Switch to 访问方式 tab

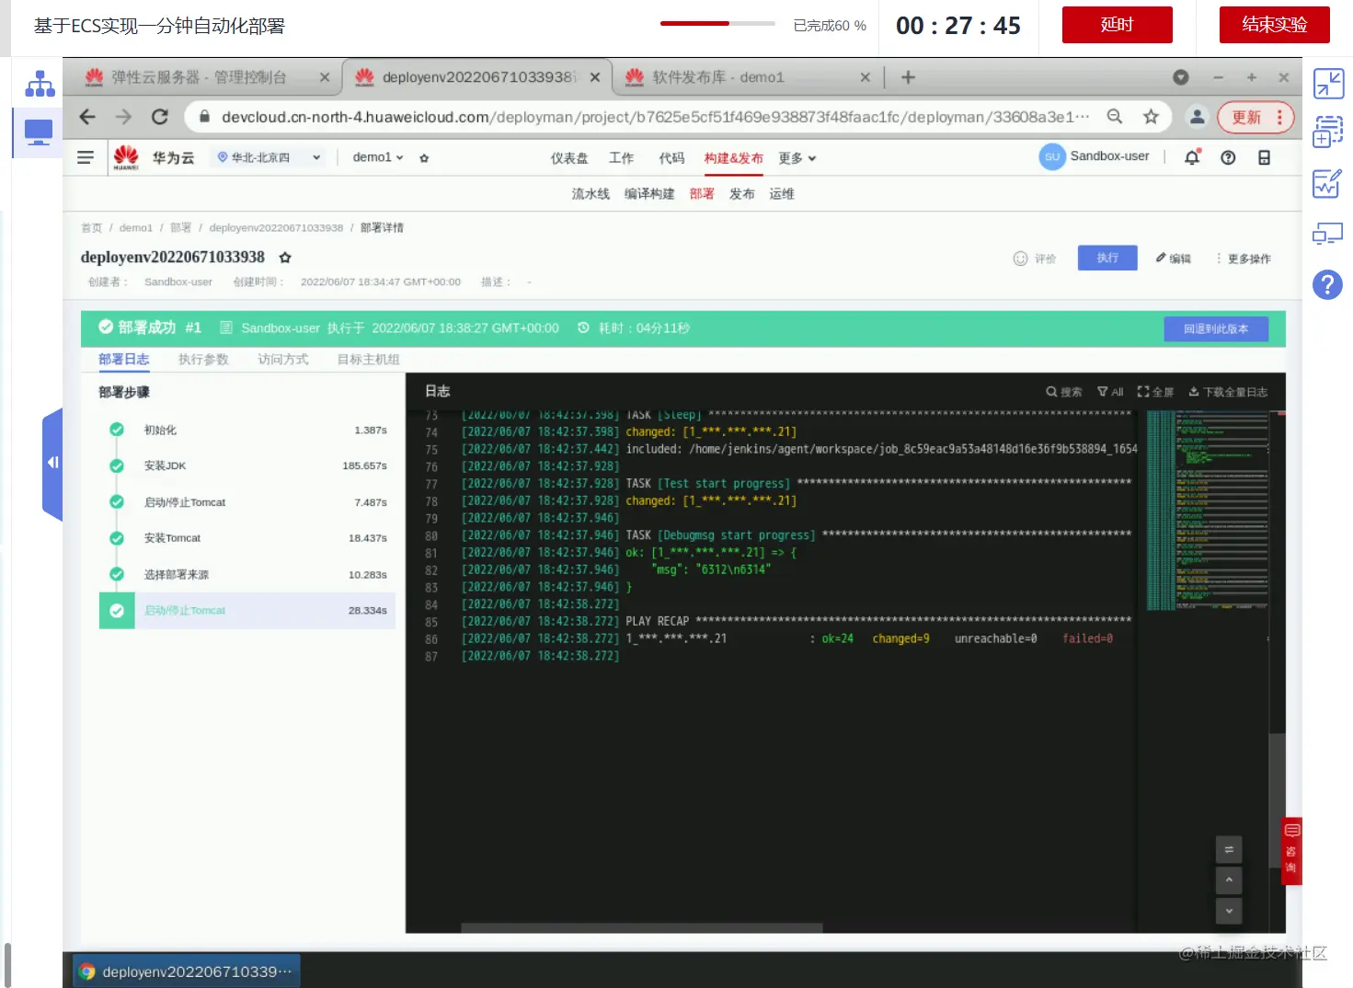pyautogui.click(x=283, y=360)
